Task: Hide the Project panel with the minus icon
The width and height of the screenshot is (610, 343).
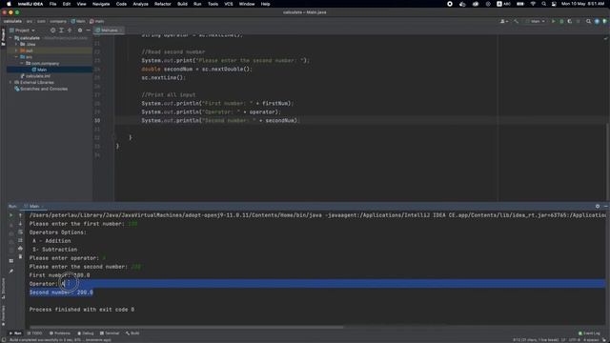Action: tap(89, 30)
